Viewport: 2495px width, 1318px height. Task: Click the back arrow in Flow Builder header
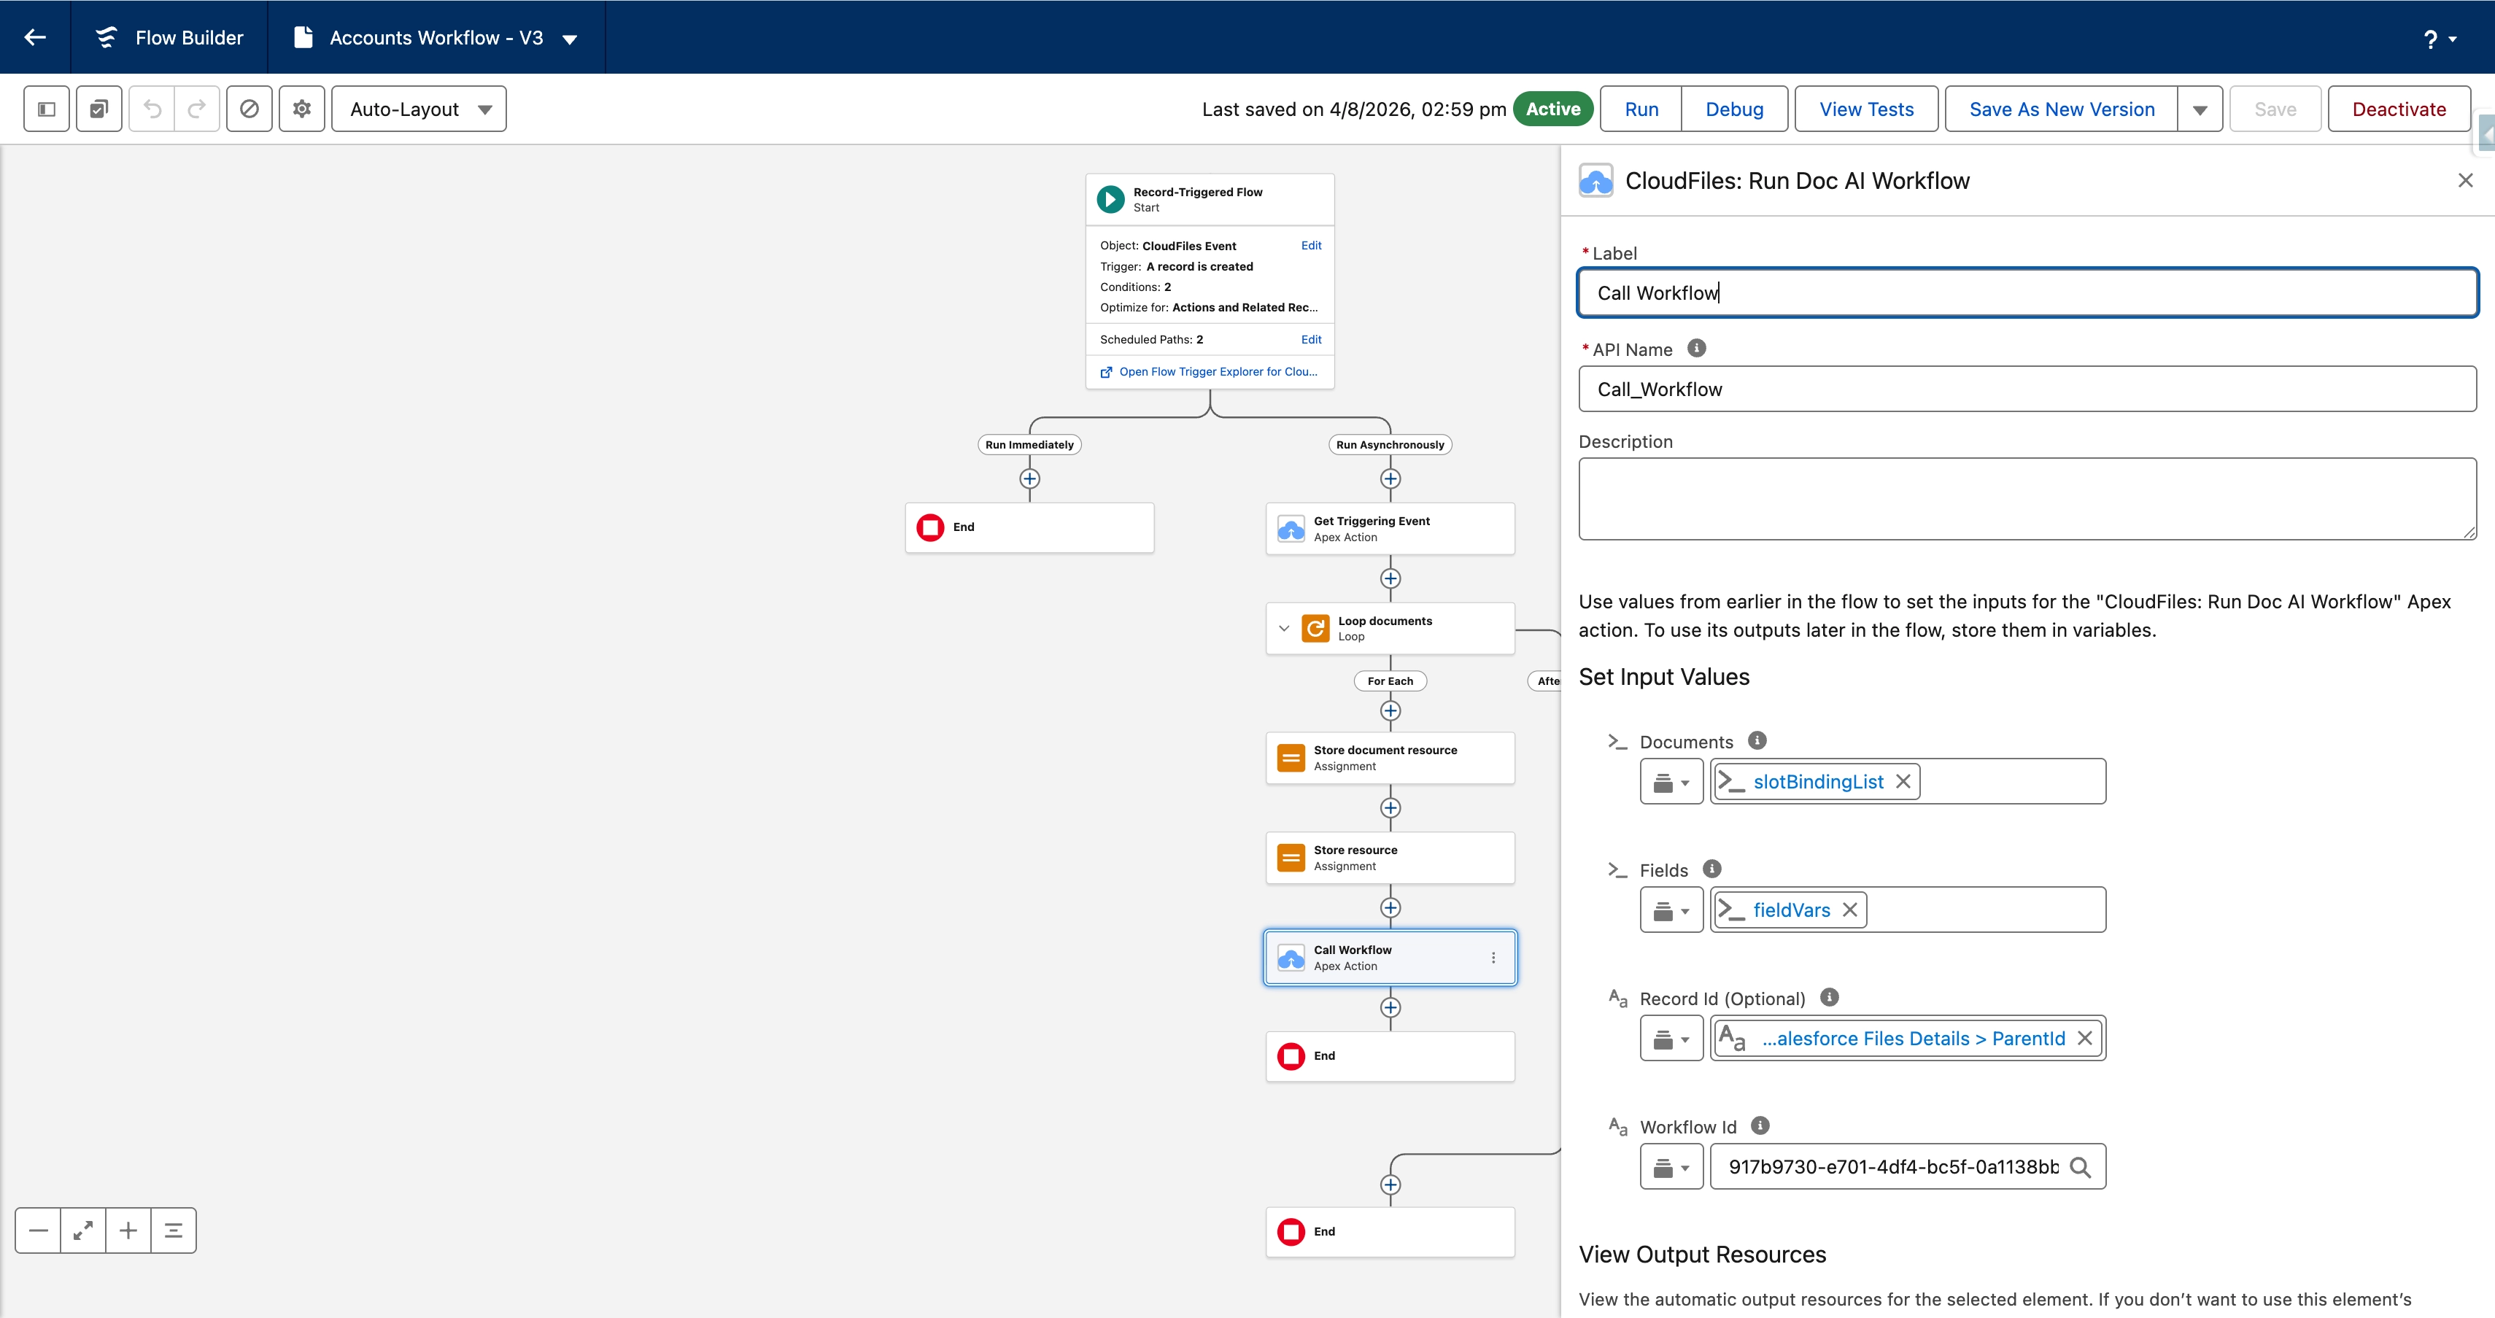(35, 36)
